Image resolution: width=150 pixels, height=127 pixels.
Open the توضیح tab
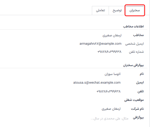coord(117,10)
